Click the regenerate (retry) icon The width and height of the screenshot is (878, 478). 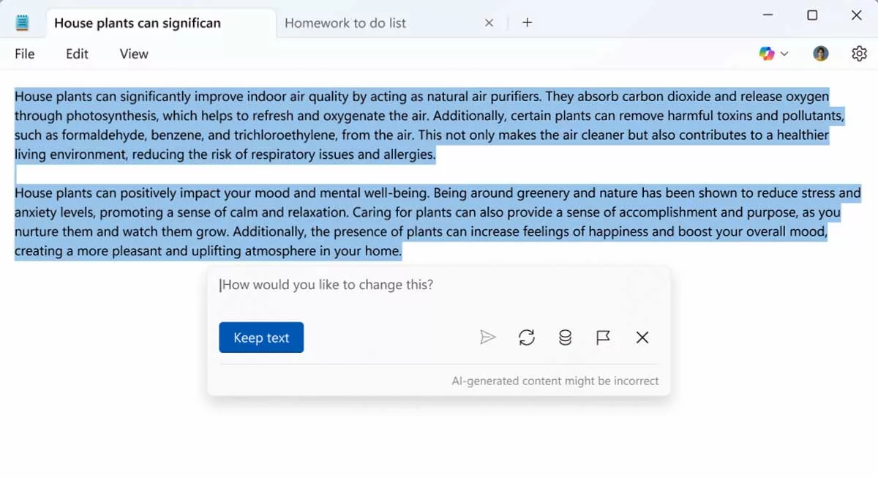pos(527,337)
